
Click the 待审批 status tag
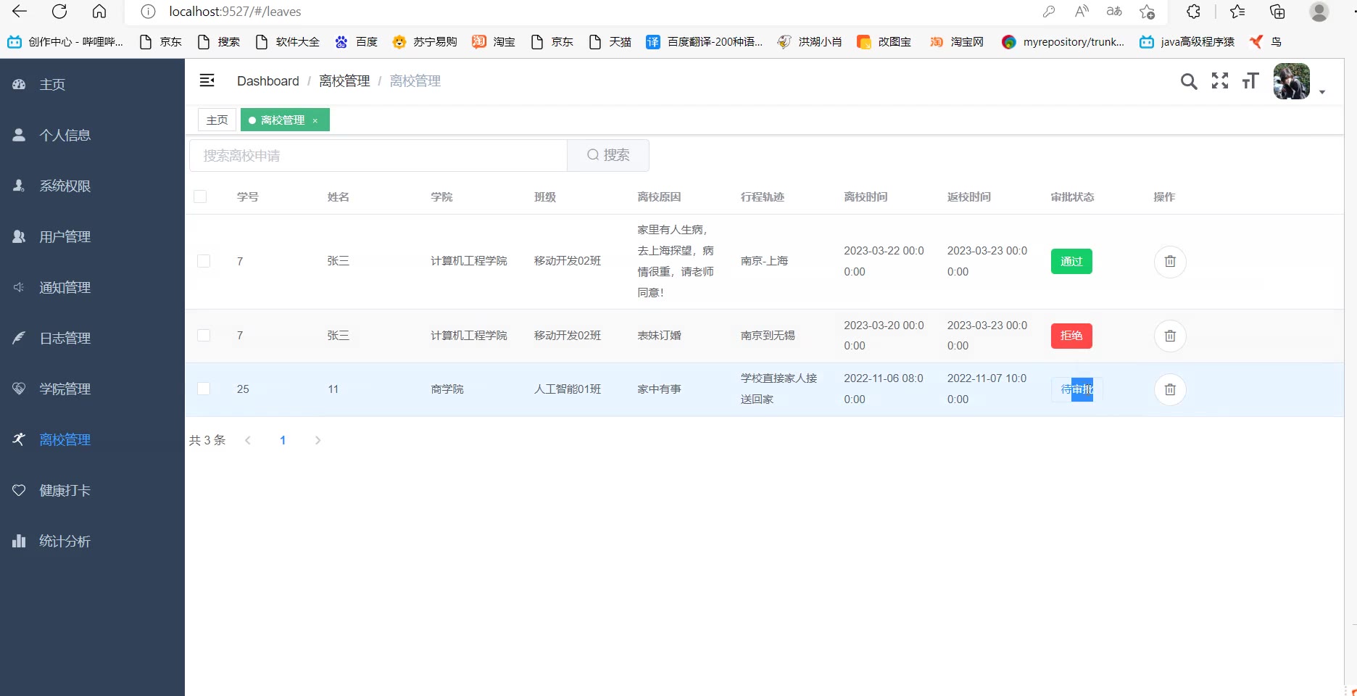tap(1076, 389)
